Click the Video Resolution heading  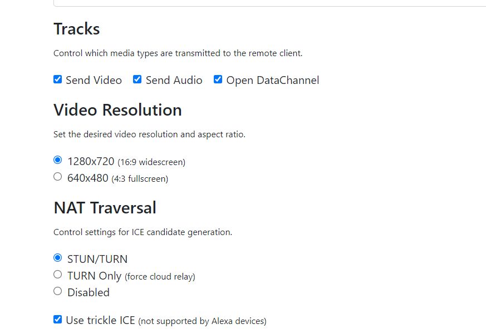[x=117, y=109]
